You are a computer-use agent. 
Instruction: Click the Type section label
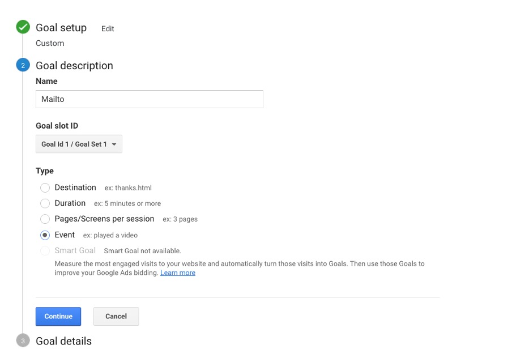tap(45, 171)
